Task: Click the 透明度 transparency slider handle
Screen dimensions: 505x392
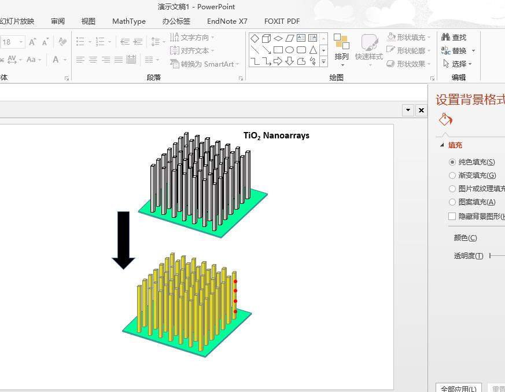Action: pyautogui.click(x=491, y=255)
